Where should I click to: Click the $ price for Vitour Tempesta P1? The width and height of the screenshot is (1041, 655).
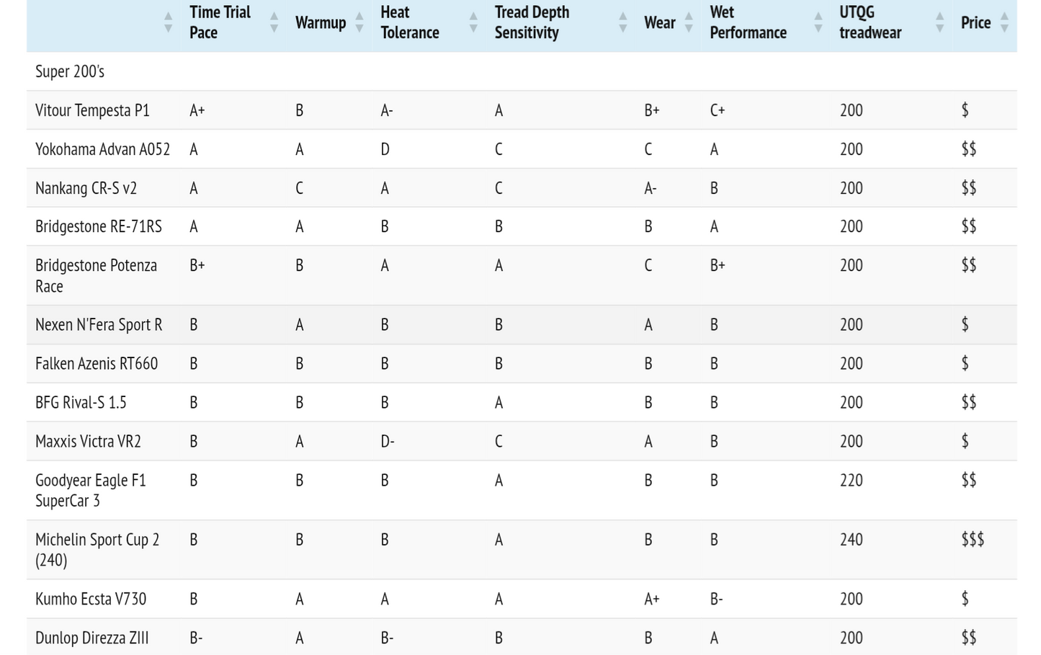[x=965, y=110]
